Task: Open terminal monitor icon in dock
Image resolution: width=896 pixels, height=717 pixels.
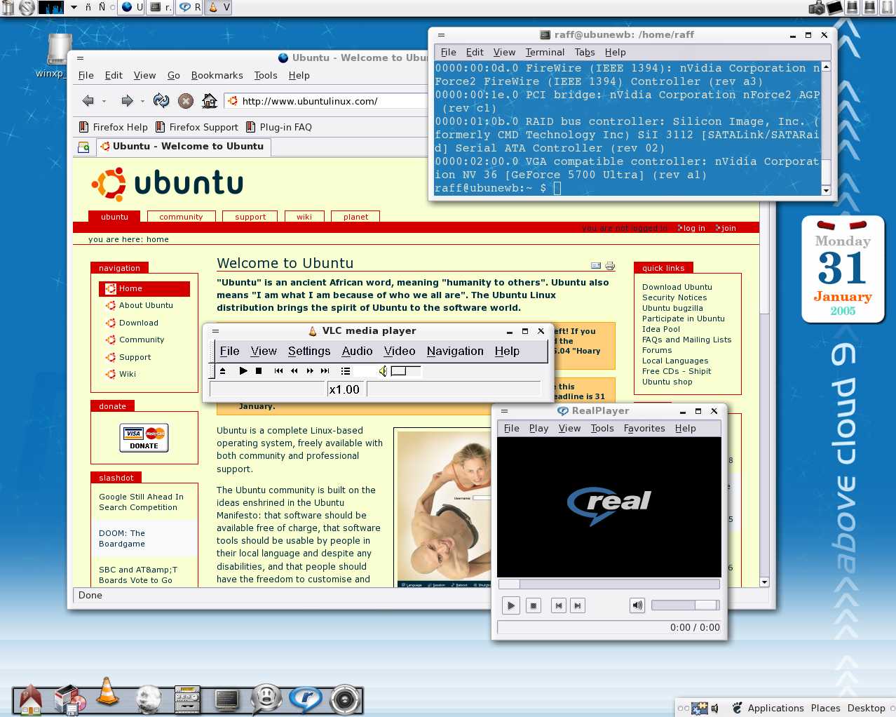Action: [x=226, y=699]
